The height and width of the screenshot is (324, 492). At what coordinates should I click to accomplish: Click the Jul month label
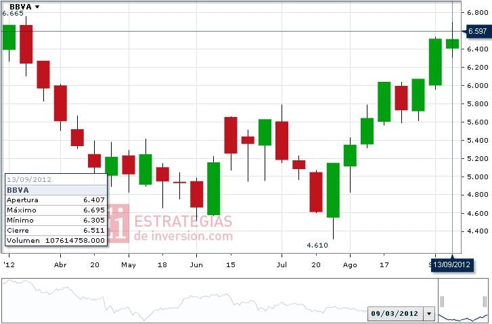pos(282,264)
